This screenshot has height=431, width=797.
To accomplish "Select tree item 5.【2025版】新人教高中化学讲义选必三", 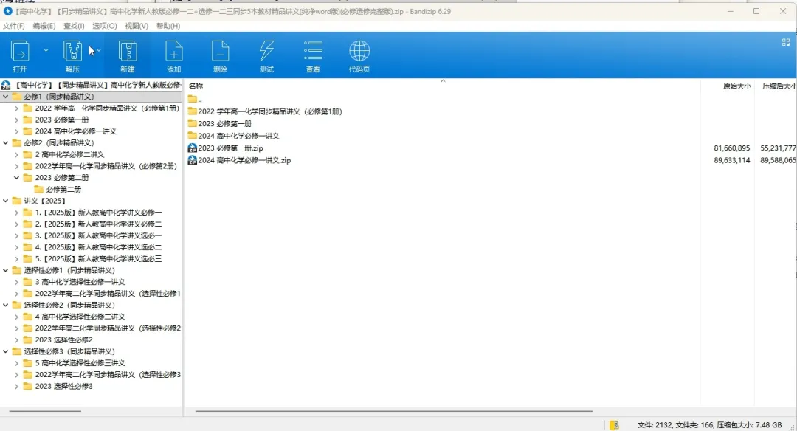I will pyautogui.click(x=93, y=259).
